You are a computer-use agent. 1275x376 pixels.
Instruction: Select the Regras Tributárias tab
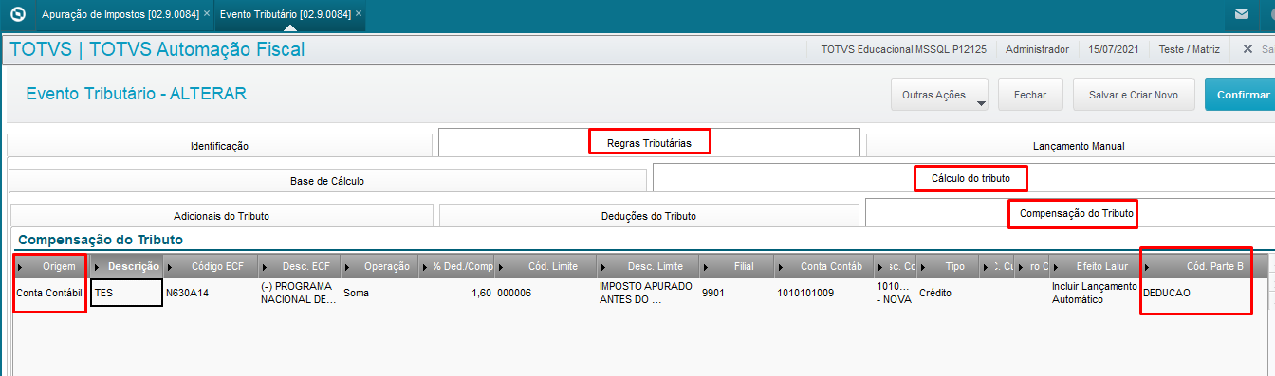(649, 143)
